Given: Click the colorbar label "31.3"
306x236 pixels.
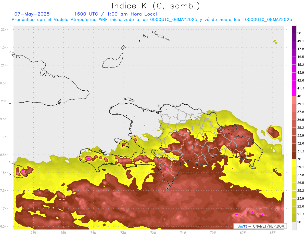Looking at the screenshot, I should pyautogui.click(x=301, y=151).
